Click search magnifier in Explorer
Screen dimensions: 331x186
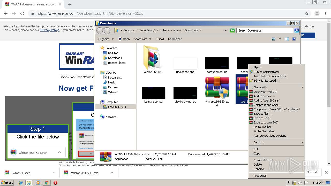point(297,30)
